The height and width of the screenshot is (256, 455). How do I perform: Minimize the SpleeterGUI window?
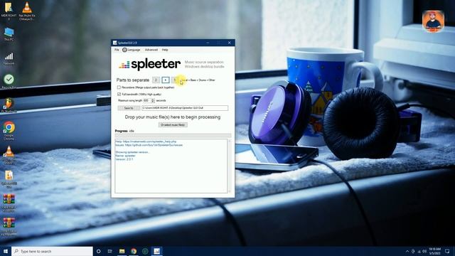click(x=208, y=43)
